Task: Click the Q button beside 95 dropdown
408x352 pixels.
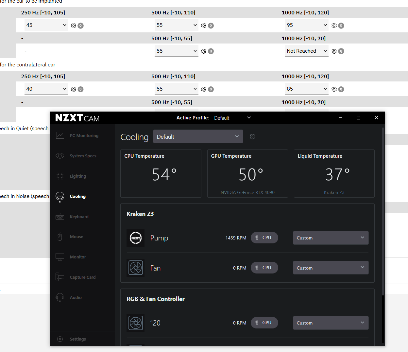Action: [341, 26]
